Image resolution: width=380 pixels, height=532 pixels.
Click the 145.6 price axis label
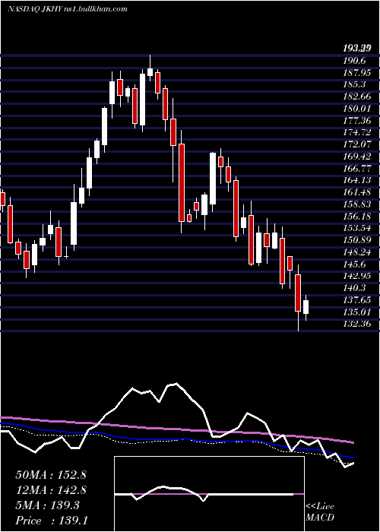(x=354, y=264)
